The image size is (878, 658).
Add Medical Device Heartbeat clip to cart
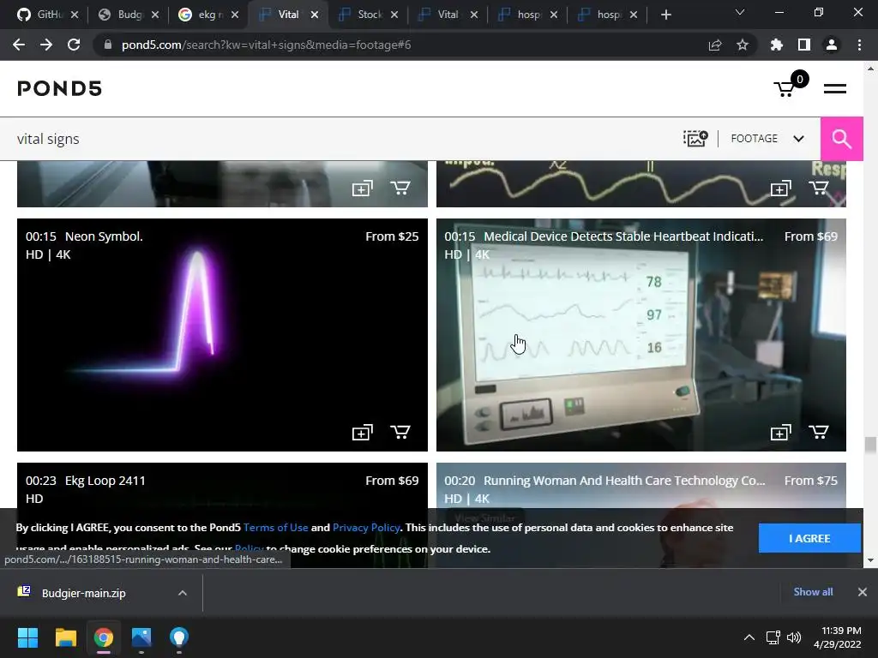819,432
